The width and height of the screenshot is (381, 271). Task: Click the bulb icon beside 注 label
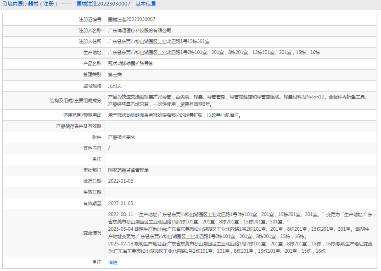tap(94, 262)
